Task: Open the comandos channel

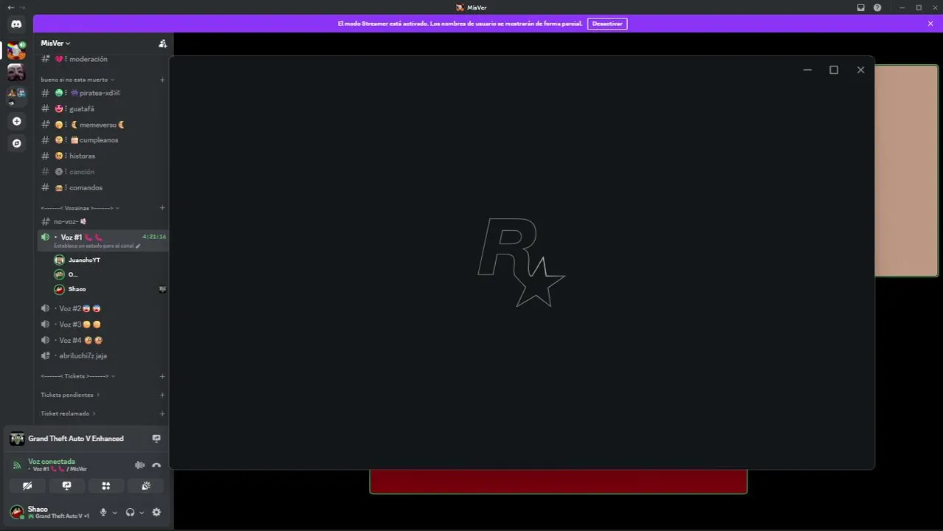Action: (x=103, y=187)
